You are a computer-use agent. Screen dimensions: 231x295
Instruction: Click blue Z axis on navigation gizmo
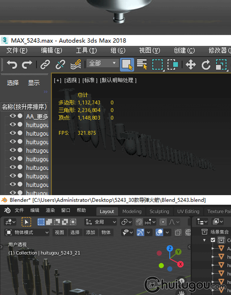[170, 248]
